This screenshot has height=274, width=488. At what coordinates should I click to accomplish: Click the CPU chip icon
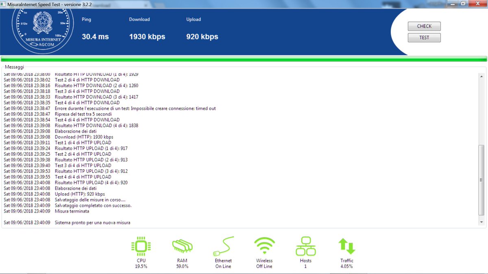pos(141,246)
